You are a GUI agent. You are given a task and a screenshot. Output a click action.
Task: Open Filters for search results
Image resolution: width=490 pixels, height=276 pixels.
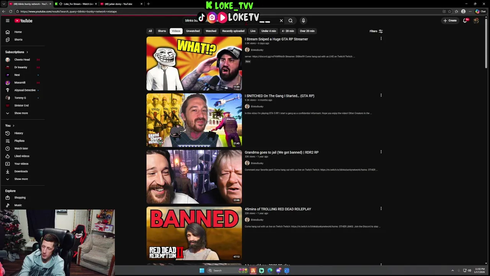376,31
